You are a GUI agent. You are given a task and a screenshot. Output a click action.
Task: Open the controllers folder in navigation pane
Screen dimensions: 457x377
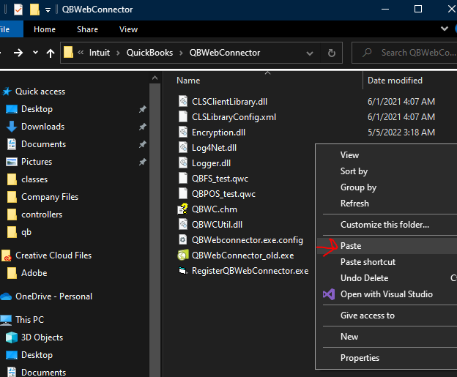[x=42, y=214]
